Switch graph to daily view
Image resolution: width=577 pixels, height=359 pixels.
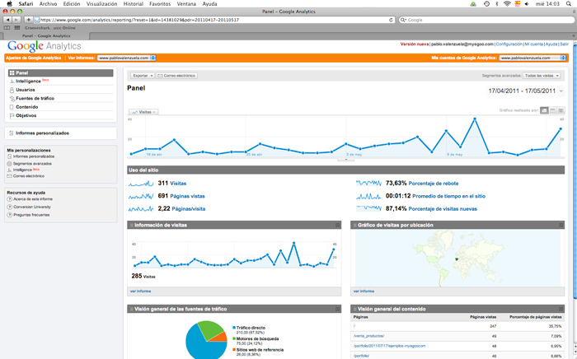(545, 110)
